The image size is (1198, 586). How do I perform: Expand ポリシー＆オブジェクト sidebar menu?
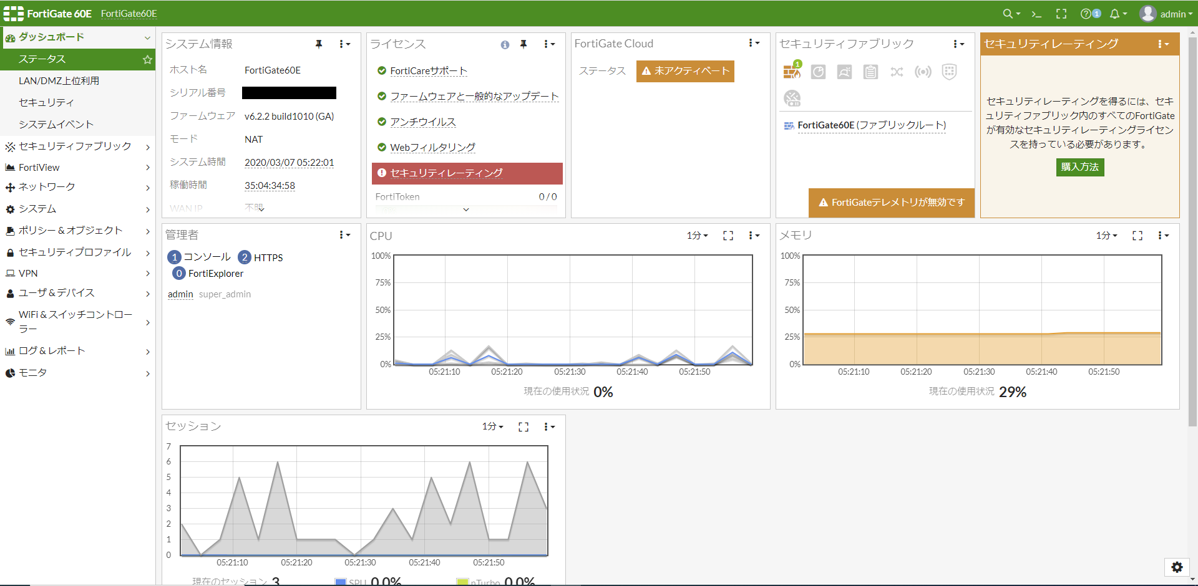click(77, 231)
